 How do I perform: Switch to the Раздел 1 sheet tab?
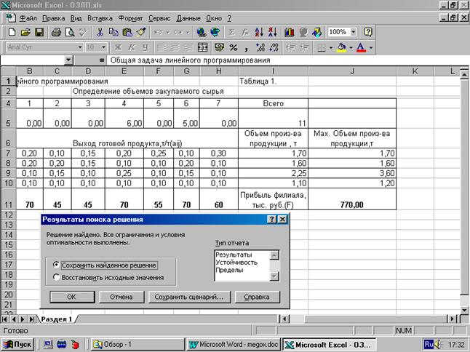click(56, 319)
